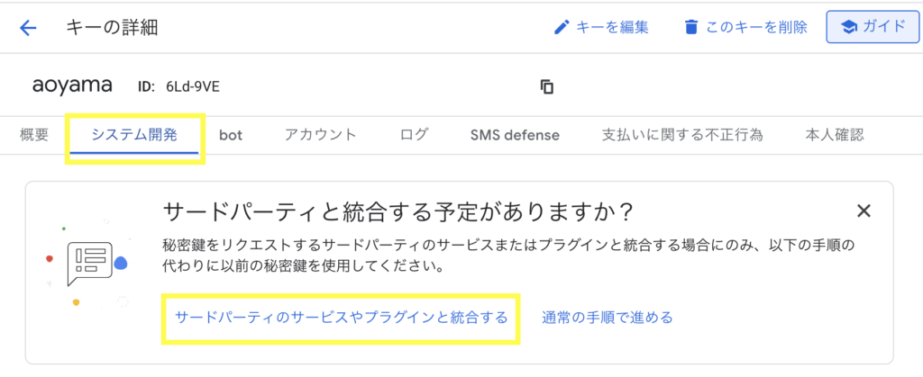This screenshot has width=923, height=377.
Task: Copy the key ID with the copy icon
Action: tap(546, 86)
